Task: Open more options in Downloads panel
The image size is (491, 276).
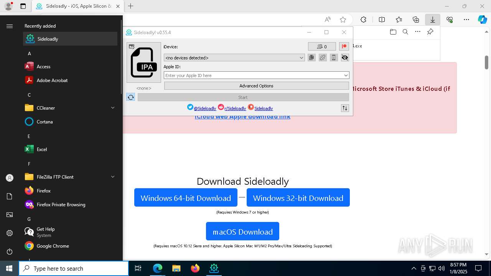Action: (417, 32)
